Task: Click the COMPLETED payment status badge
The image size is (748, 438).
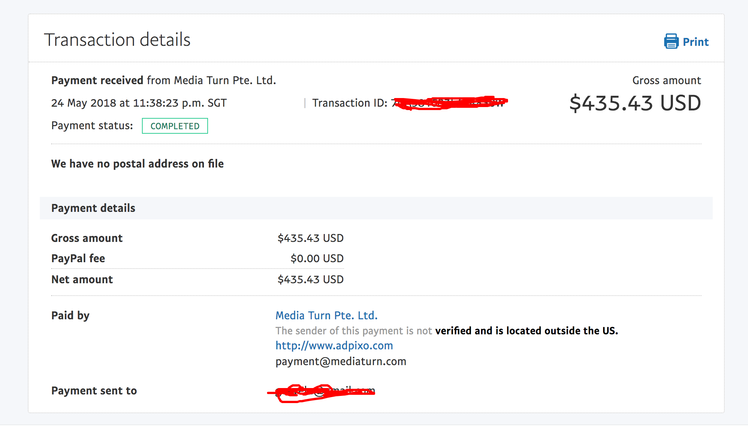Action: 175,126
